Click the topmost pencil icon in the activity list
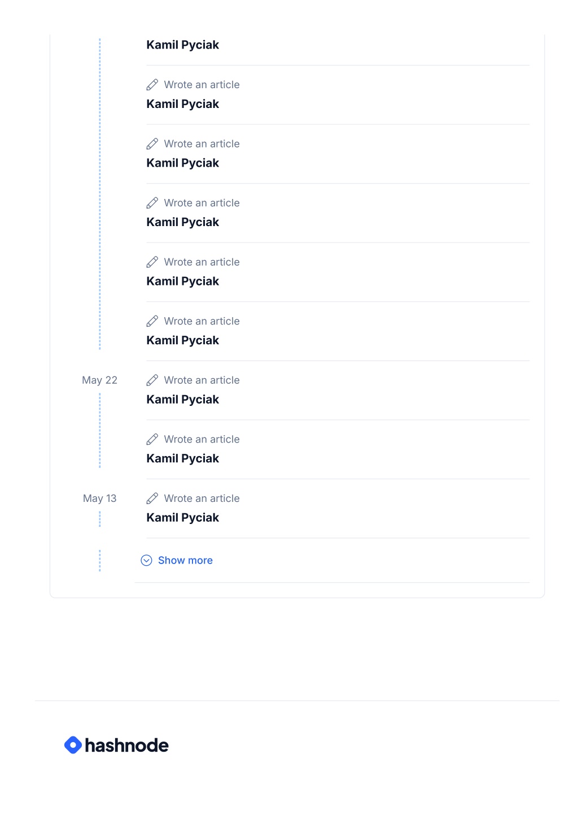Screen dimensions: 578x819 click(152, 85)
